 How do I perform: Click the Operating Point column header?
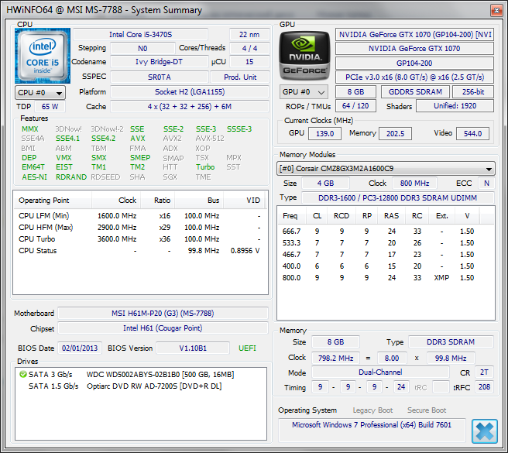(x=53, y=201)
